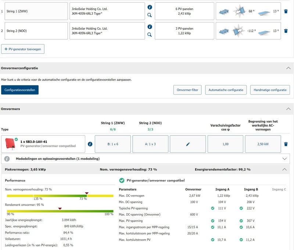Click magnifier icon for String 2 module
Screen dimensions: 294x250
(150, 35)
